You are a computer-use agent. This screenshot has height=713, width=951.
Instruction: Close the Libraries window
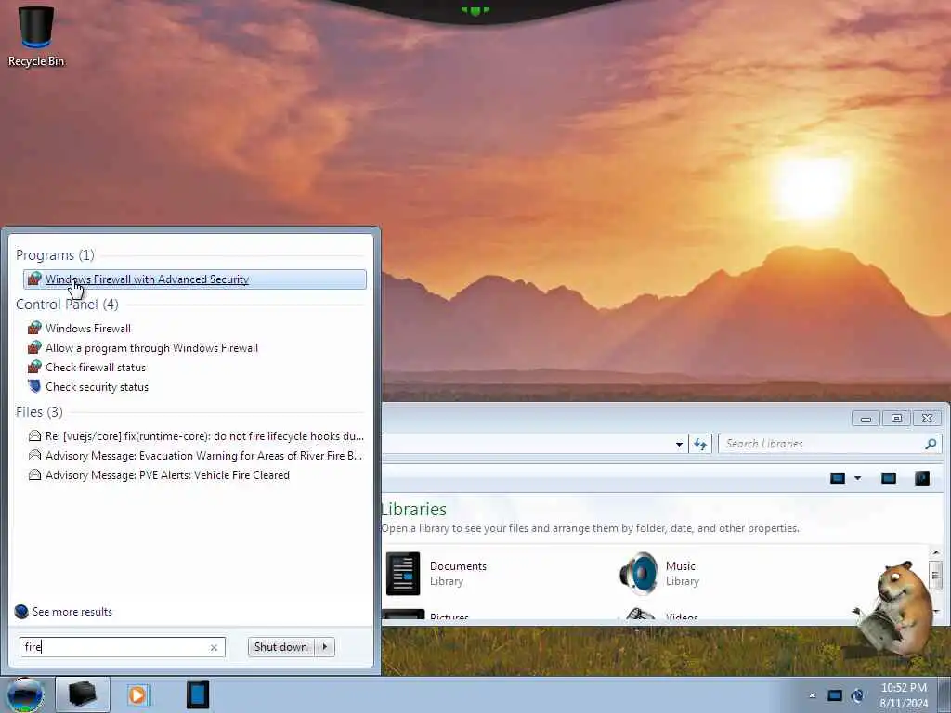(x=928, y=419)
